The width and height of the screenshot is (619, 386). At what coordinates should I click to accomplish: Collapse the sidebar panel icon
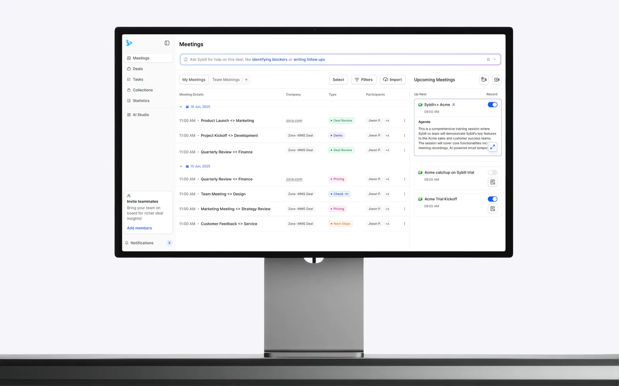167,43
